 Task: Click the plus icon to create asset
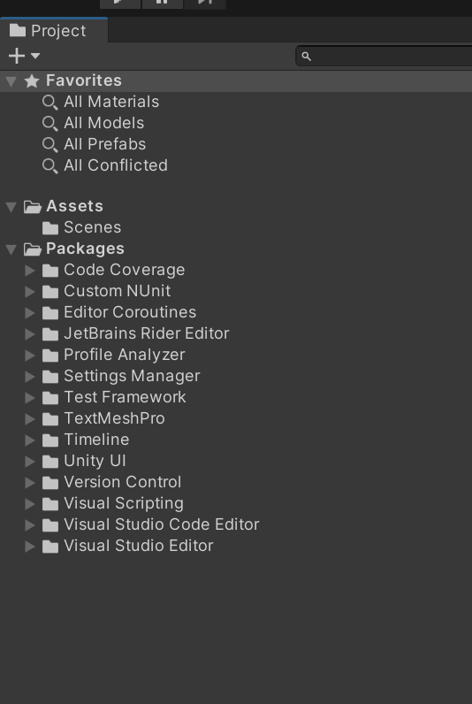click(x=17, y=56)
